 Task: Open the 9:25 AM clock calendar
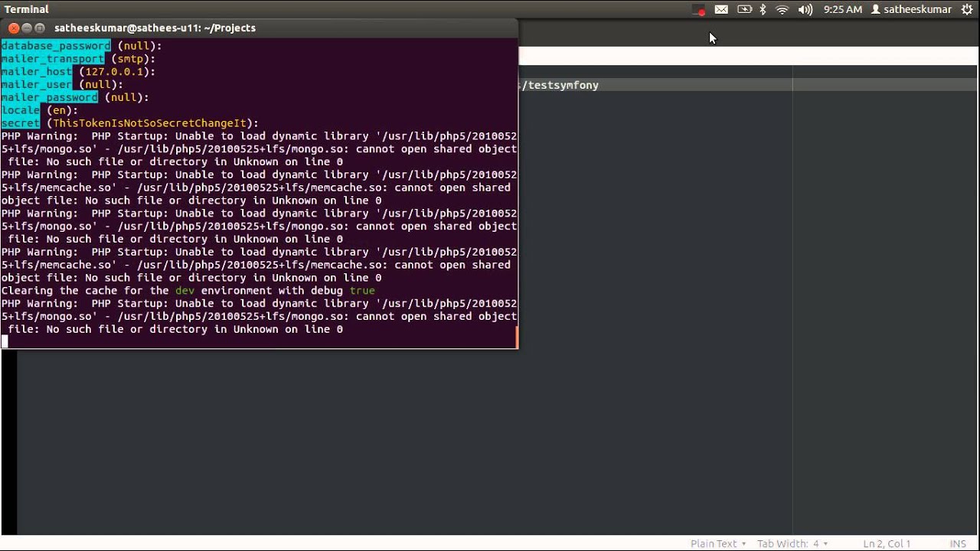coord(842,10)
